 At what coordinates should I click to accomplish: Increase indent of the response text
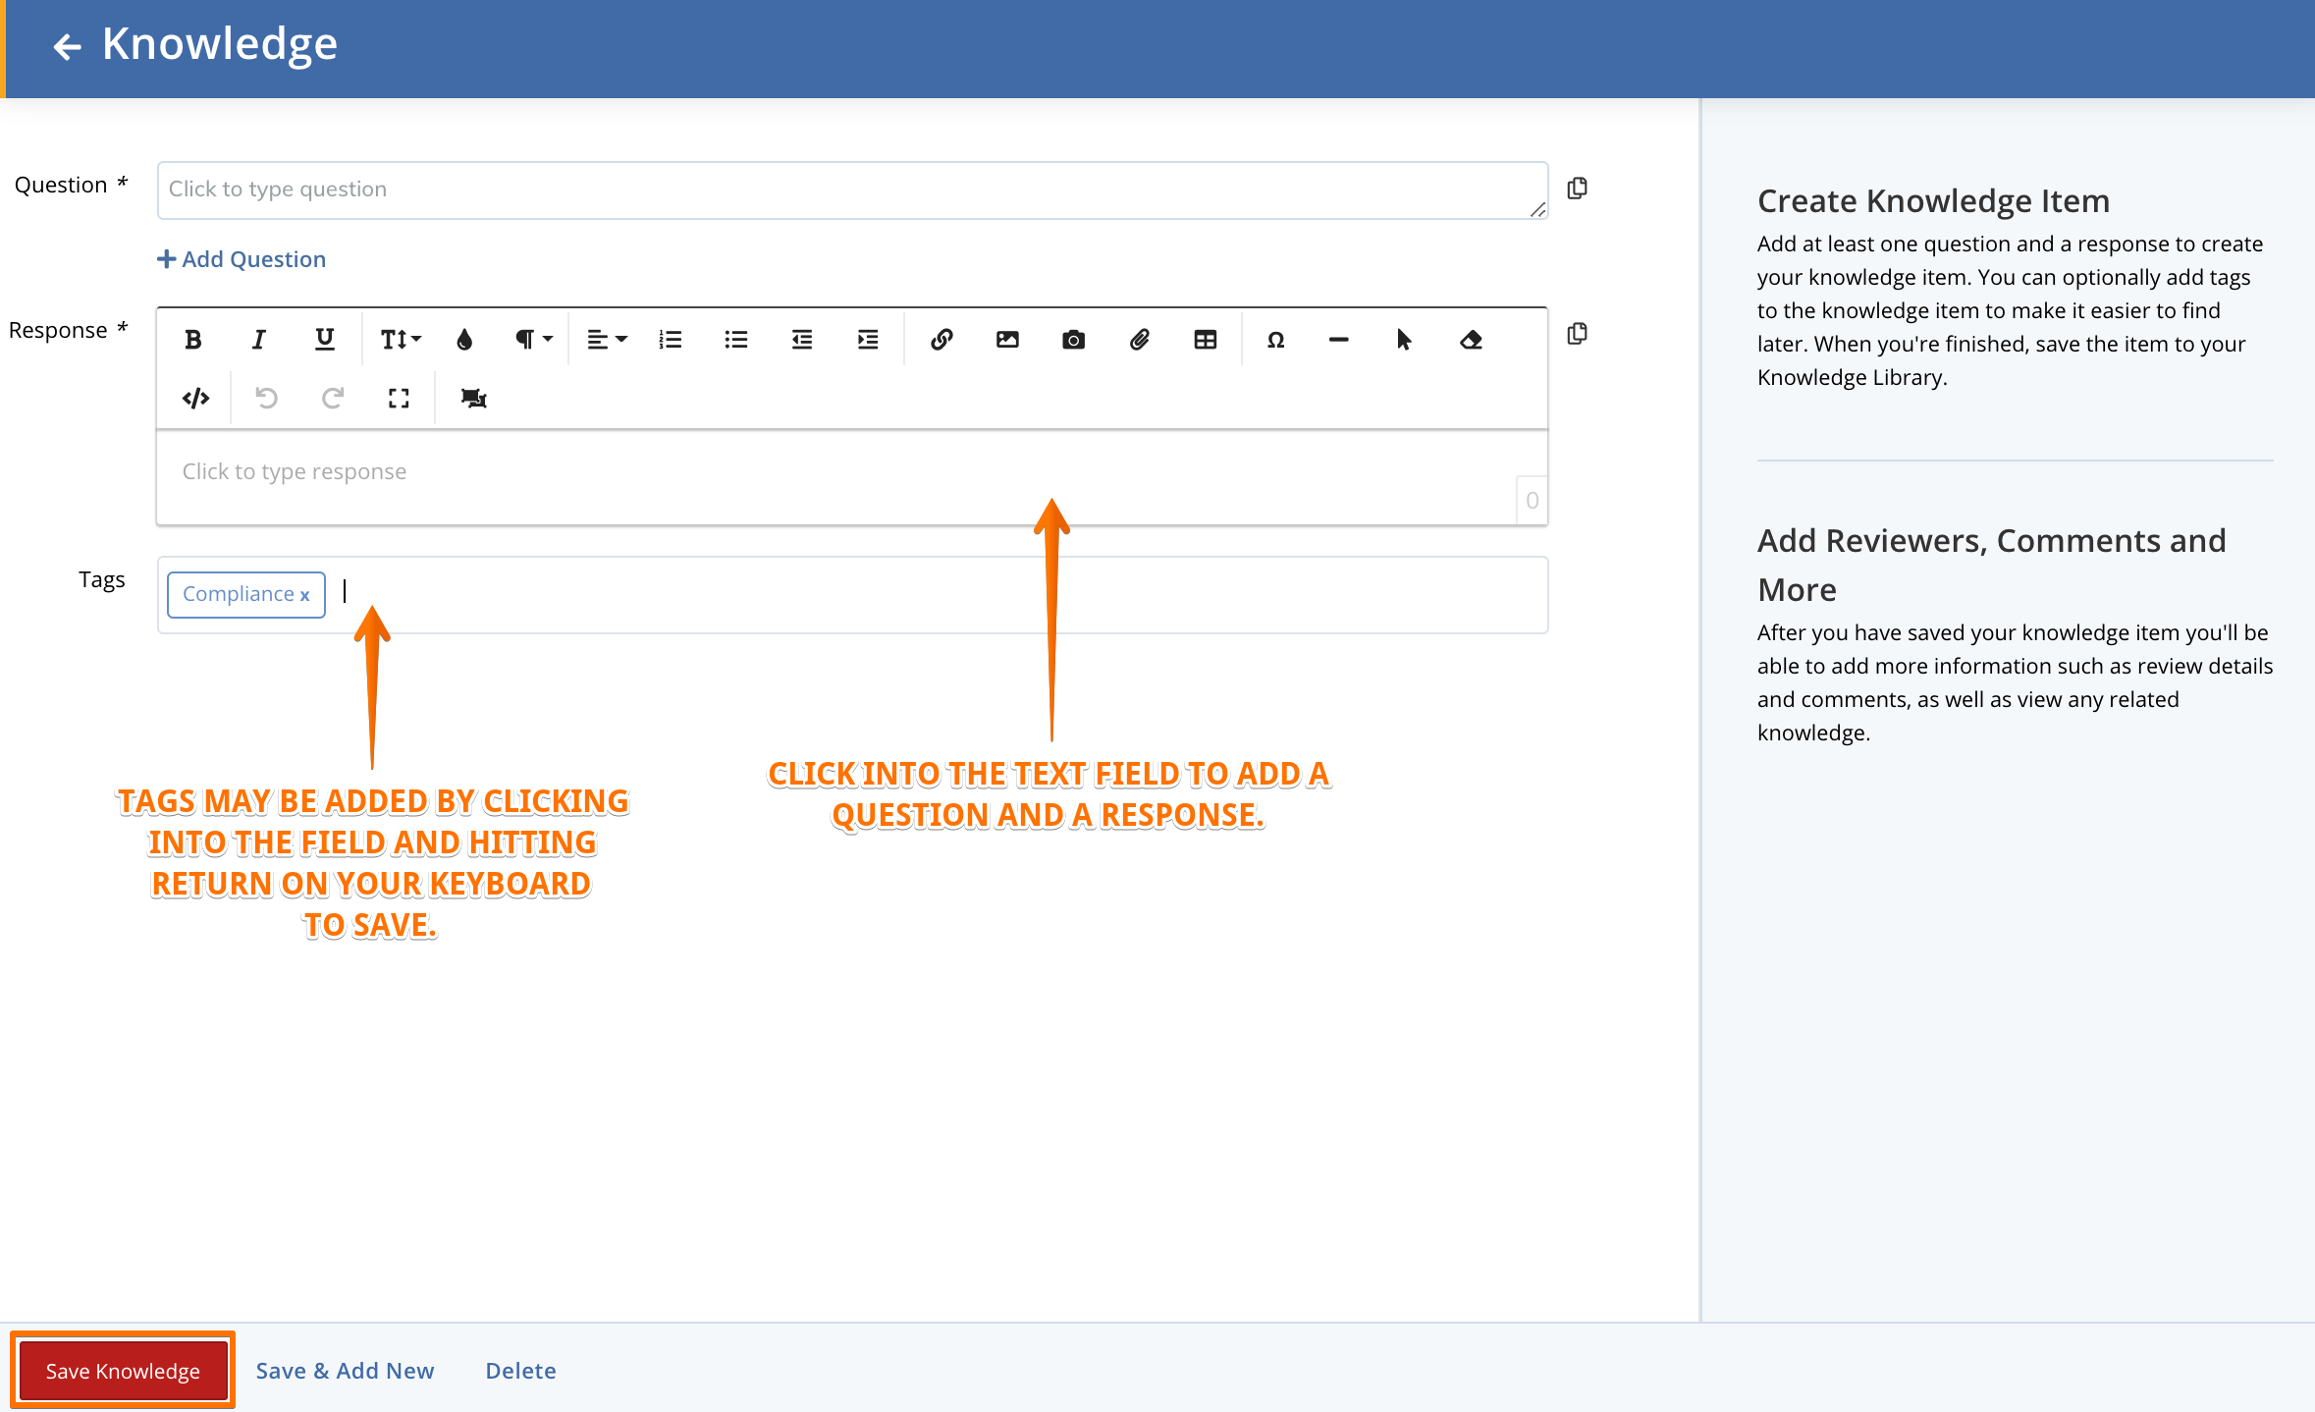coord(868,340)
